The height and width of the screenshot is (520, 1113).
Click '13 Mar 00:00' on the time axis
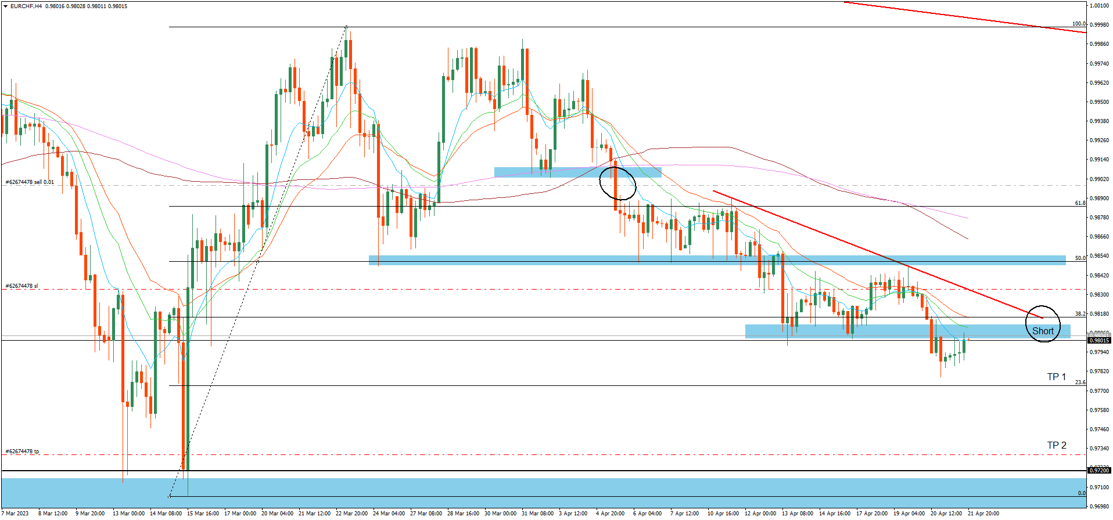point(128,514)
